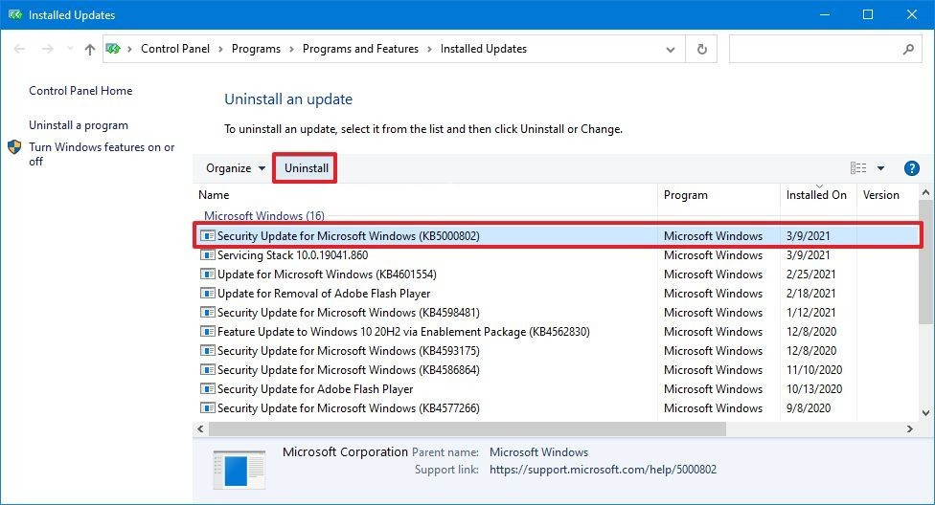Open the Organize menu
This screenshot has height=505, width=935.
[235, 168]
